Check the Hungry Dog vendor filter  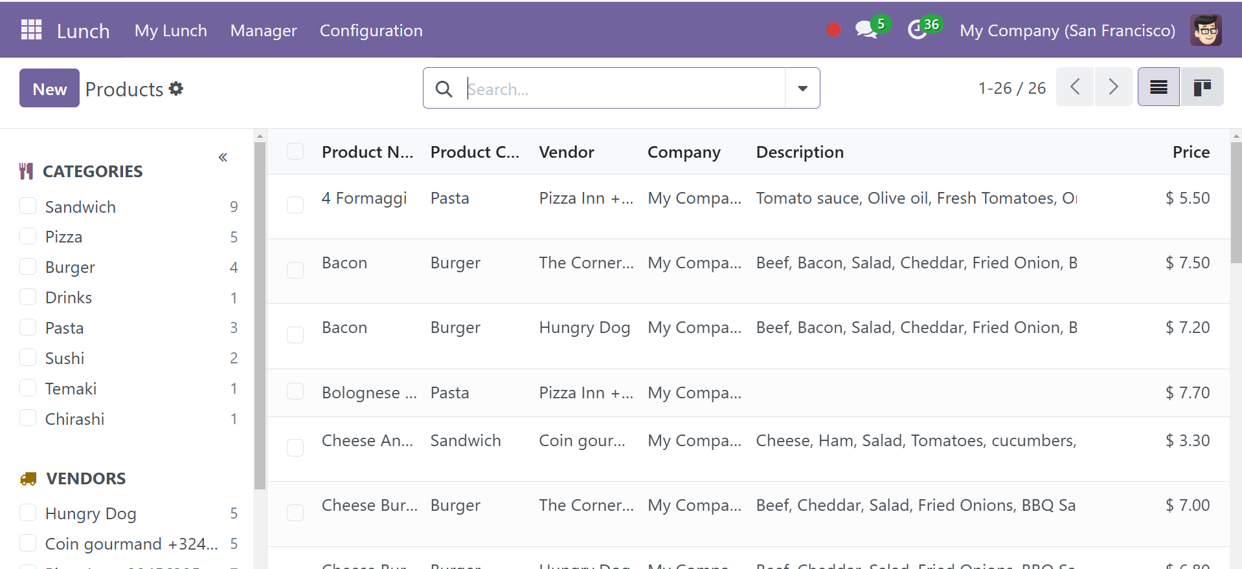[28, 513]
